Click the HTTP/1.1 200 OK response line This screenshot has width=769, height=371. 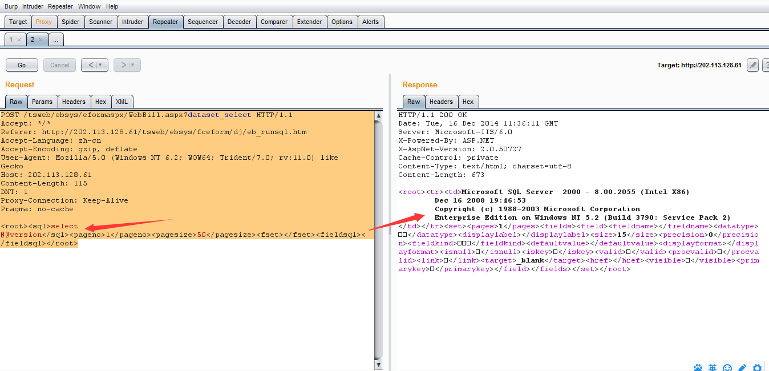click(x=432, y=115)
